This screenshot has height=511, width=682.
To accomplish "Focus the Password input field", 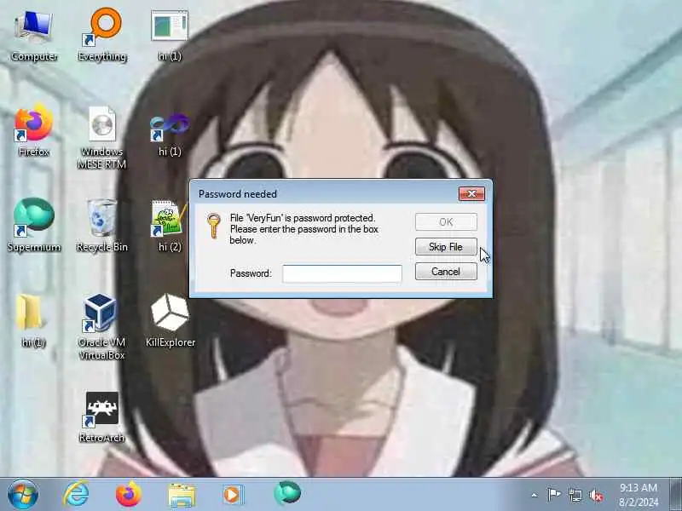I will coord(342,273).
